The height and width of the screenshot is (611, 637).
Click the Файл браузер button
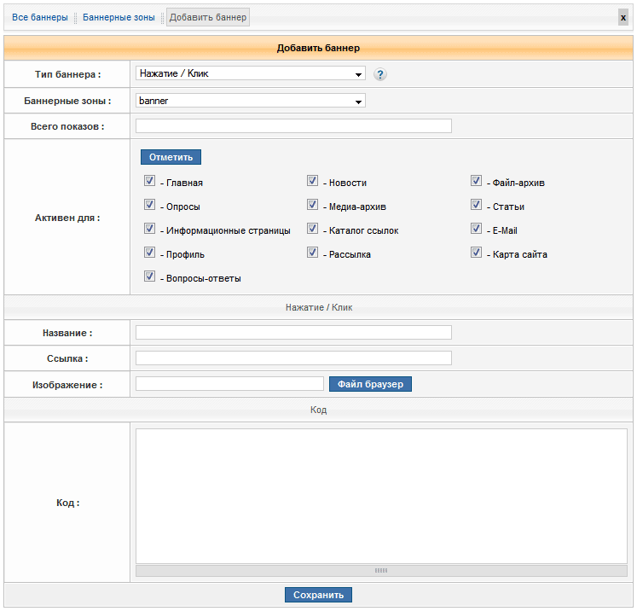point(370,384)
